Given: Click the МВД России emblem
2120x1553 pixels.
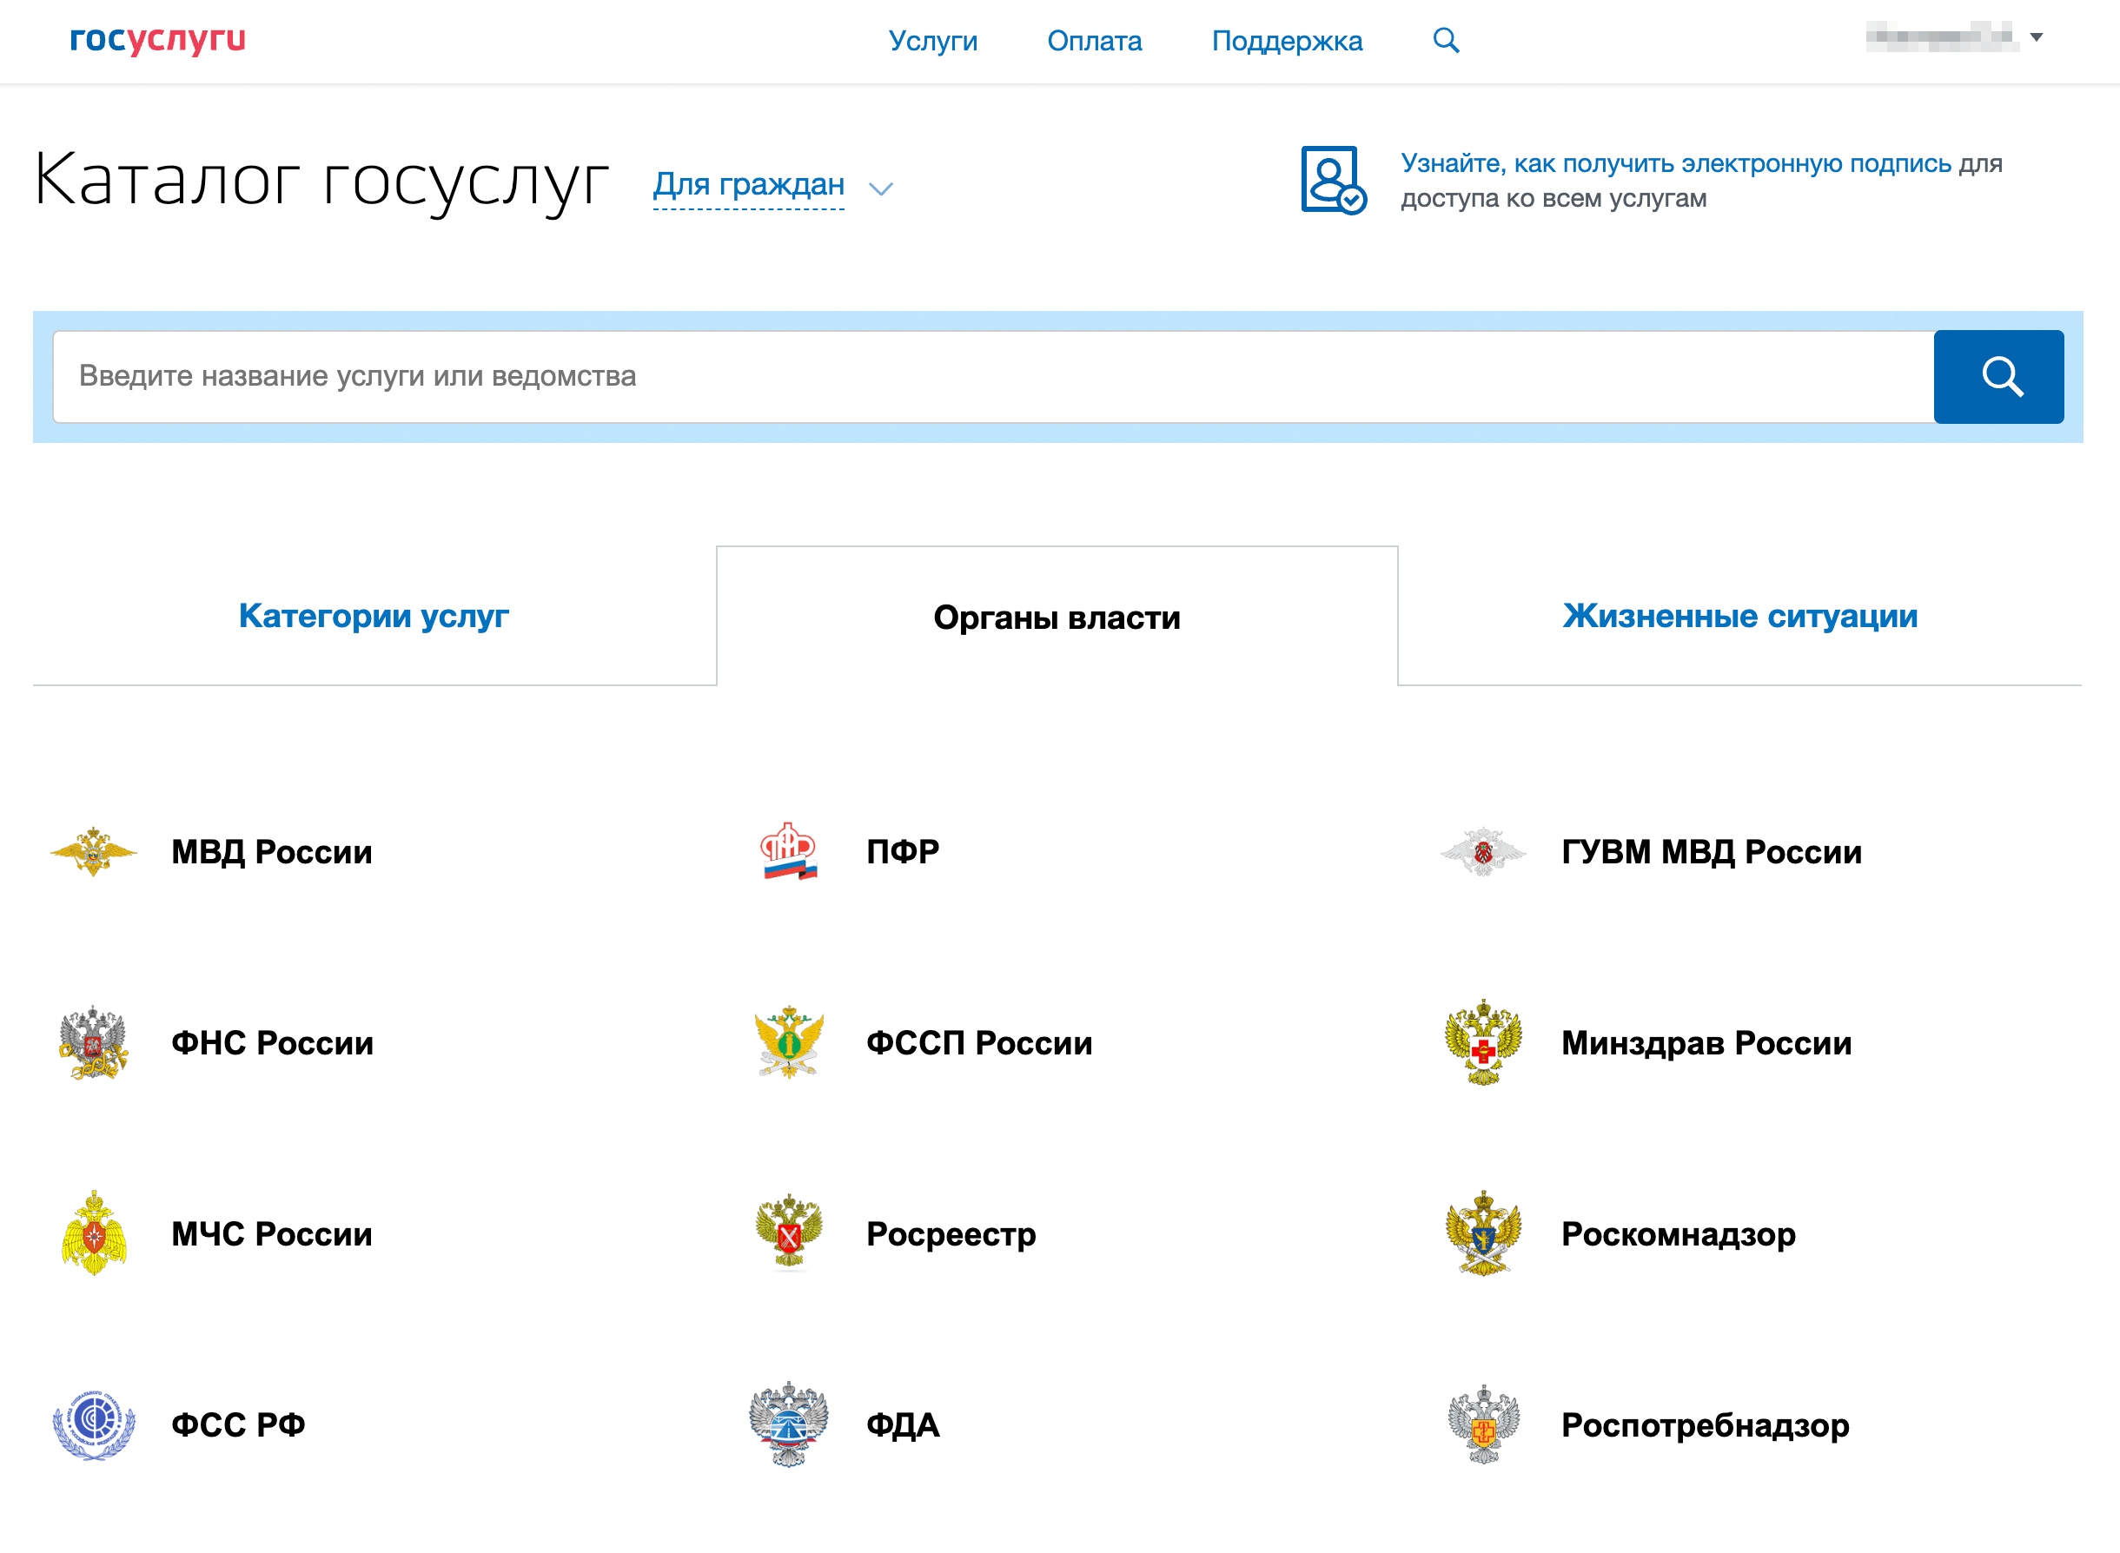Looking at the screenshot, I should pyautogui.click(x=93, y=852).
